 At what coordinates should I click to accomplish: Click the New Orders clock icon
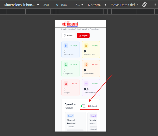tap(86, 65)
